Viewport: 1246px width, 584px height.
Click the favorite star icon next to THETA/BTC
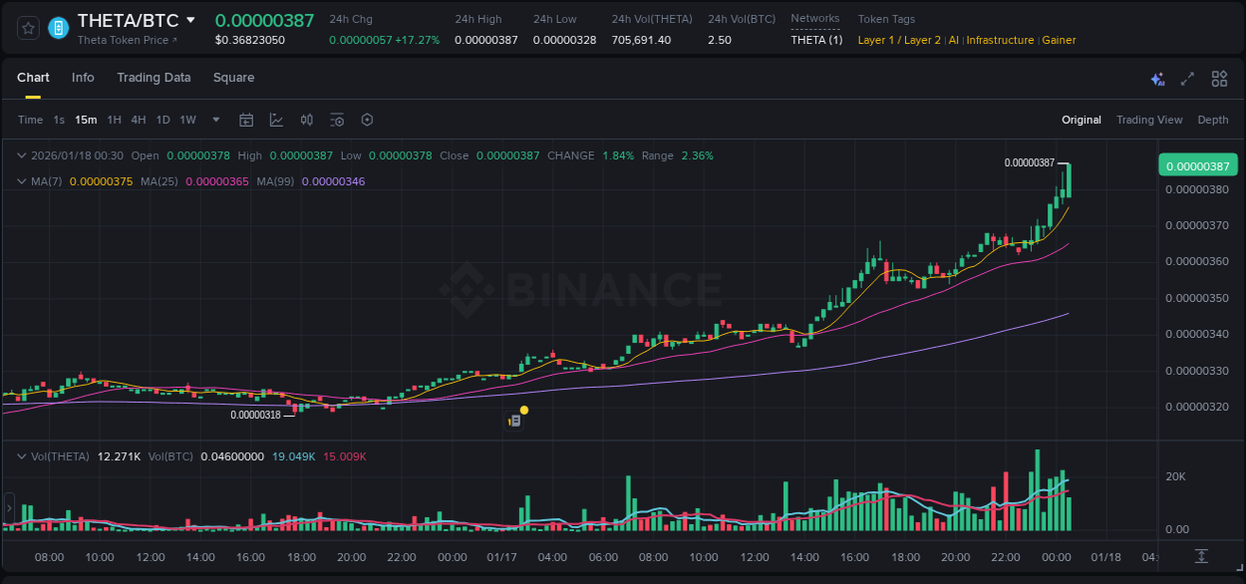[27, 27]
